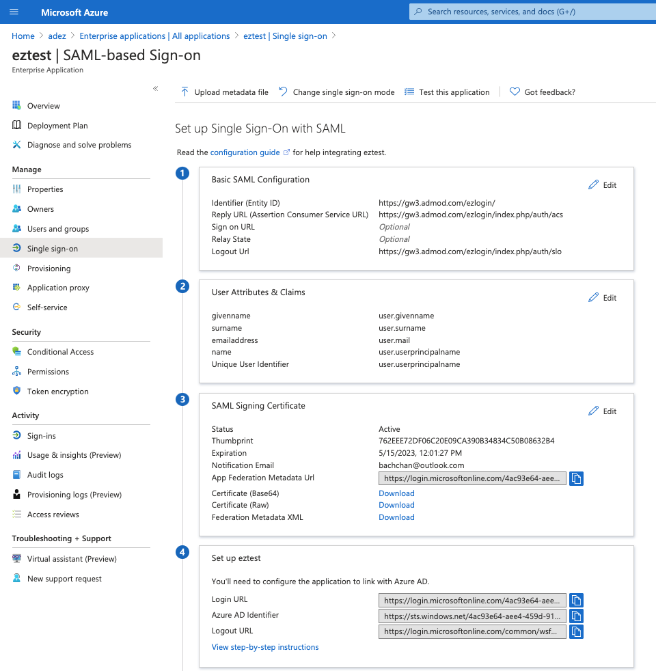Click the Overview grid icon
Viewport: 656px width, 671px height.
click(16, 105)
